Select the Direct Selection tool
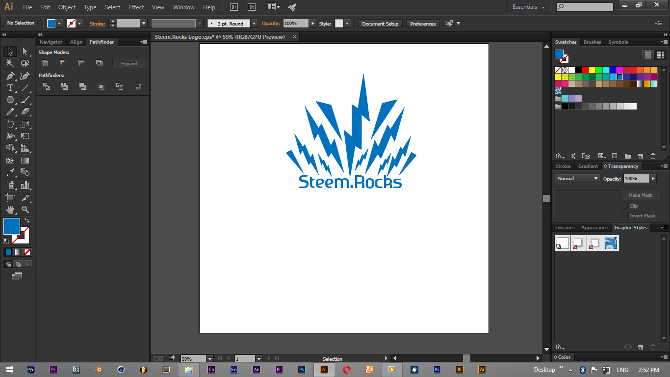 [26, 52]
